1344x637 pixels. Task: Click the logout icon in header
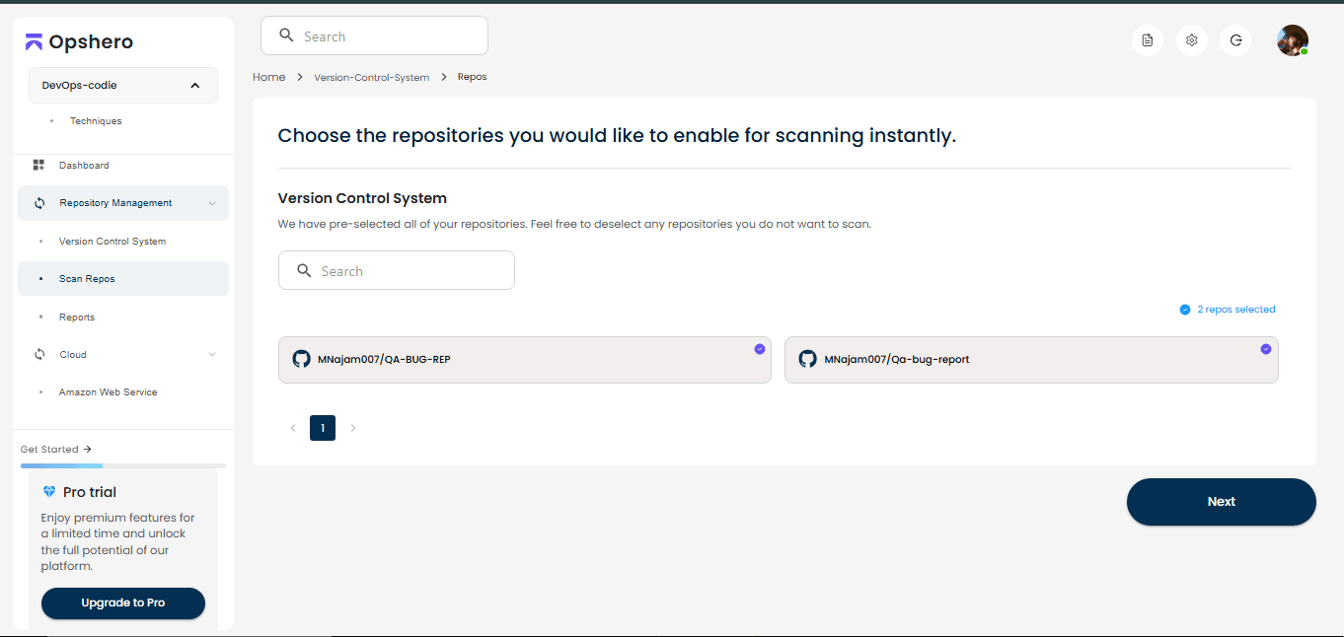point(1235,40)
